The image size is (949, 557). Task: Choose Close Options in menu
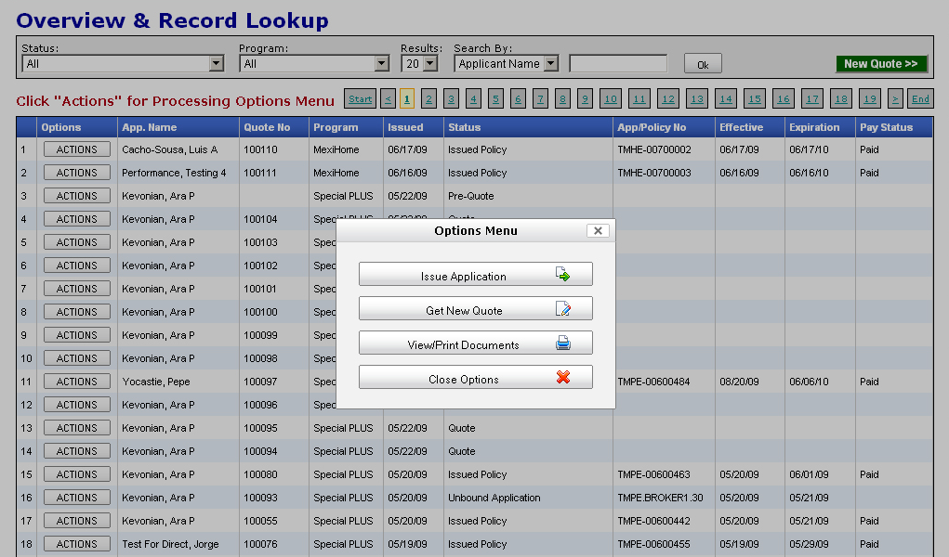pos(476,378)
